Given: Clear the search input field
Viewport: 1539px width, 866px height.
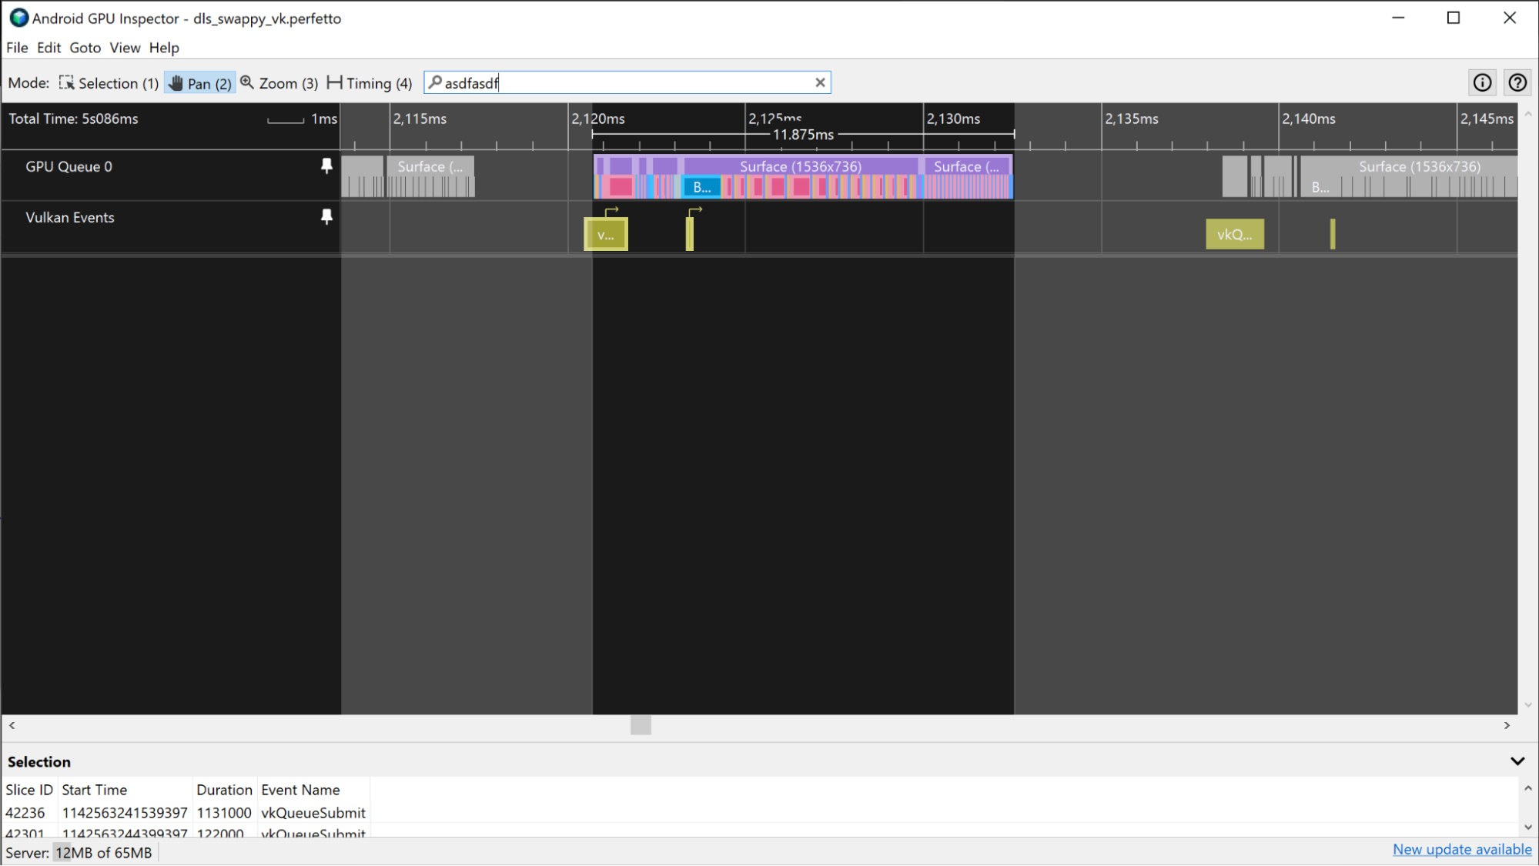Looking at the screenshot, I should [822, 82].
